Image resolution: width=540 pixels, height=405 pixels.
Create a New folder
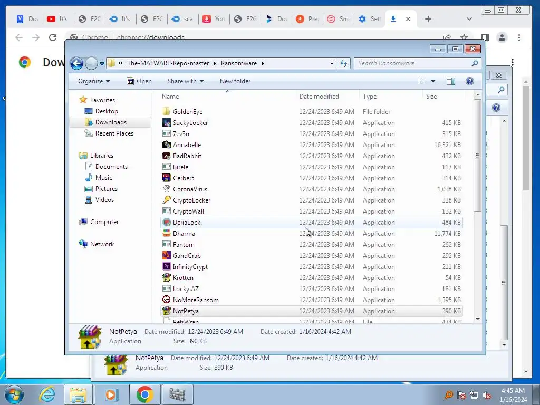point(235,81)
